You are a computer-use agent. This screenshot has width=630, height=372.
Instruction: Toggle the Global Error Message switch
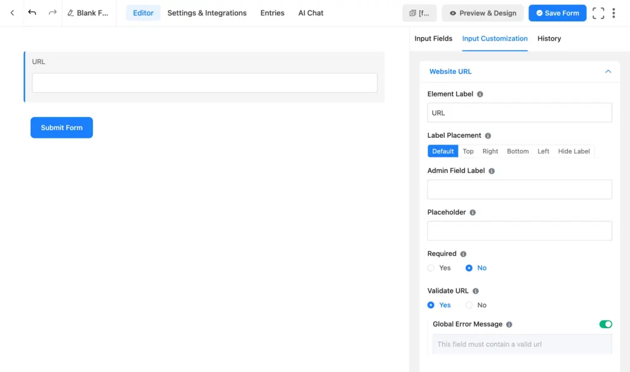click(x=605, y=324)
